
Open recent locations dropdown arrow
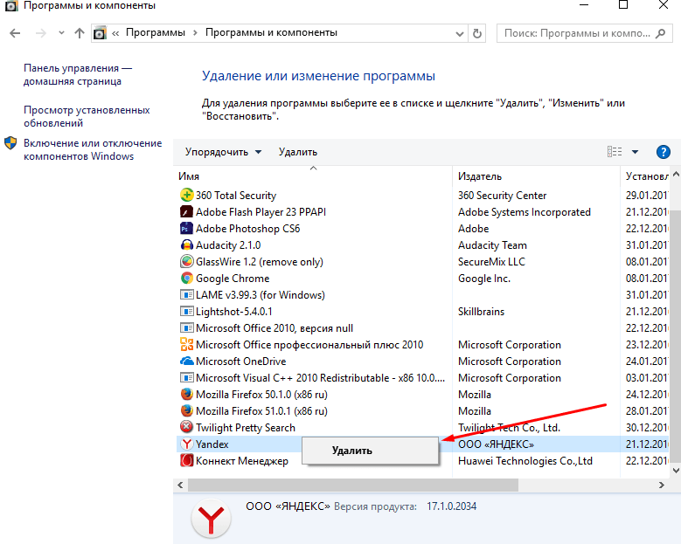click(x=61, y=33)
